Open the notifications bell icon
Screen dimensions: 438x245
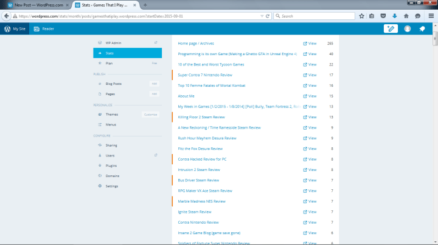coord(422,29)
